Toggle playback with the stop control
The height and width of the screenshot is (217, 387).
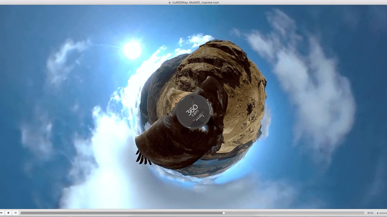click(9, 212)
